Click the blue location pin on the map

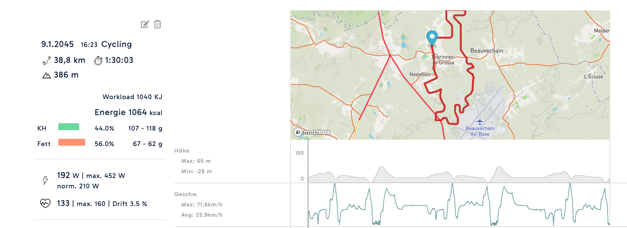pyautogui.click(x=432, y=38)
